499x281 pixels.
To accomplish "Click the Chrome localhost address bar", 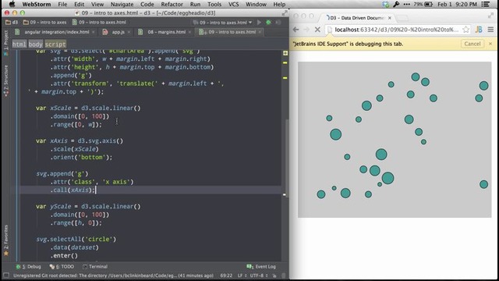I will click(397, 30).
